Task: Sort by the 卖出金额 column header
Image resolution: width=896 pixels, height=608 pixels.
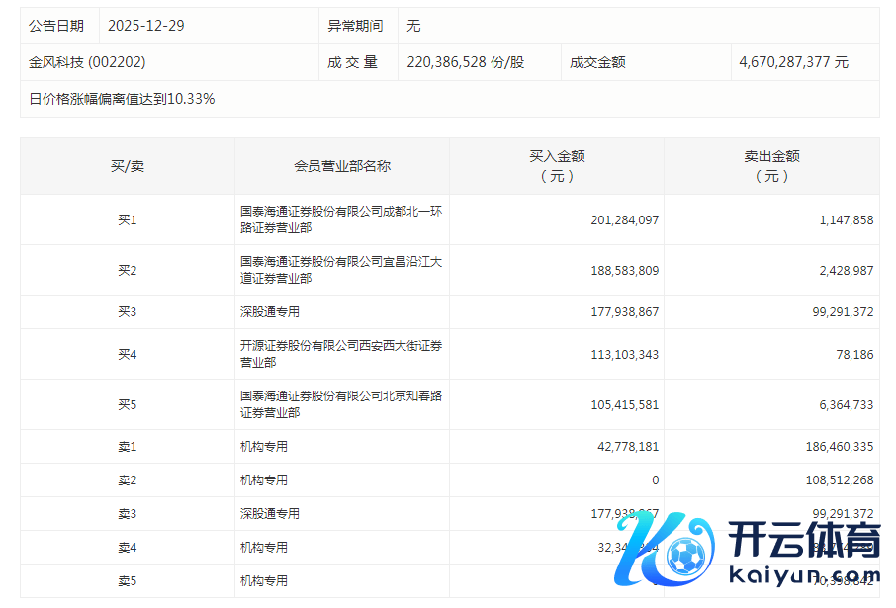Action: [771, 166]
